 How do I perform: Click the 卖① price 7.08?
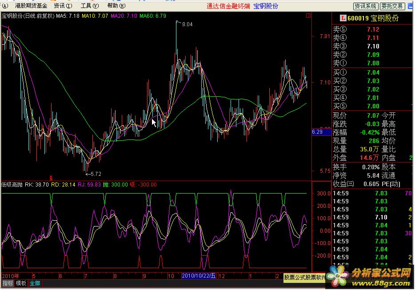coord(373,63)
